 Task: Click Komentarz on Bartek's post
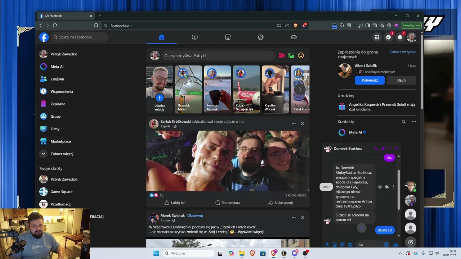[x=228, y=203]
